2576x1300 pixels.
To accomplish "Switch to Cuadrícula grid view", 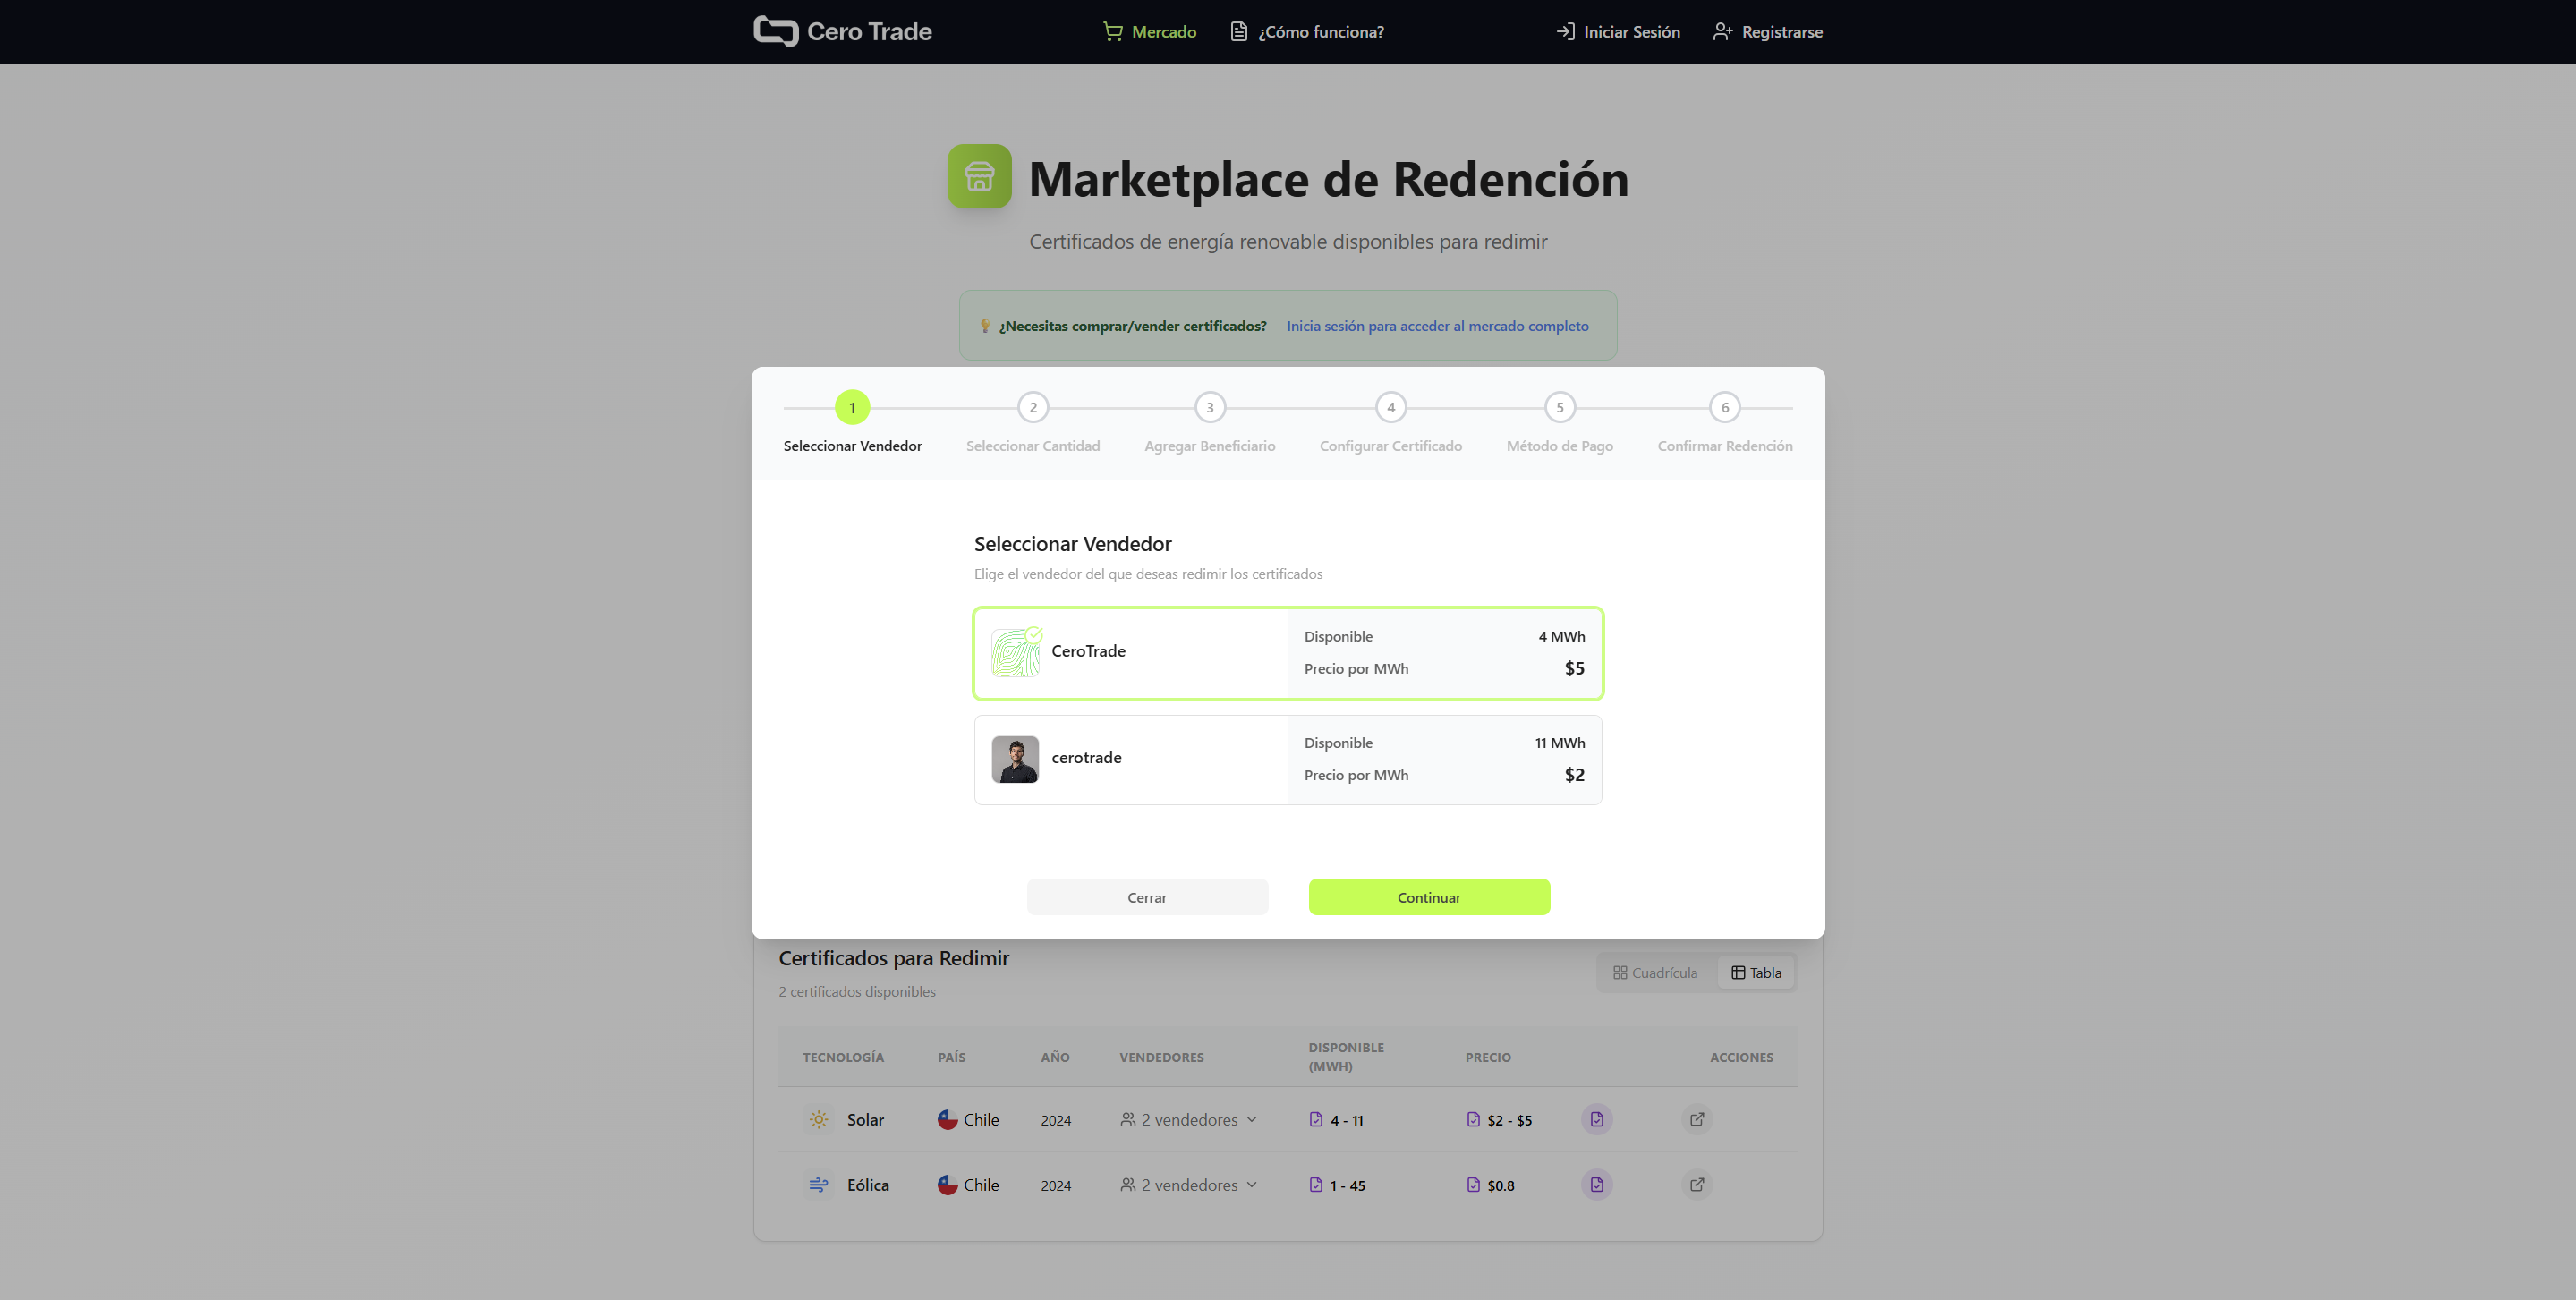I will point(1655,972).
